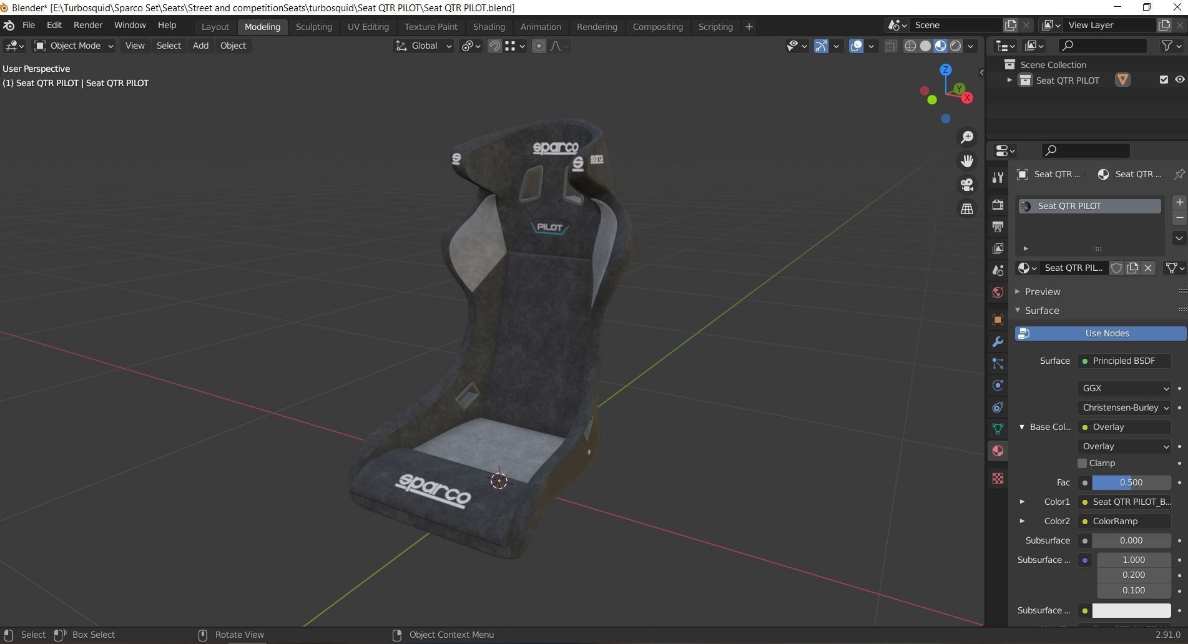Image resolution: width=1188 pixels, height=644 pixels.
Task: Open the viewport Select menu
Action: (x=169, y=46)
